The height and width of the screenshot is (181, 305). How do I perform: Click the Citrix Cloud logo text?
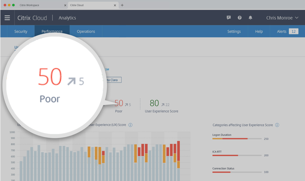(32, 18)
